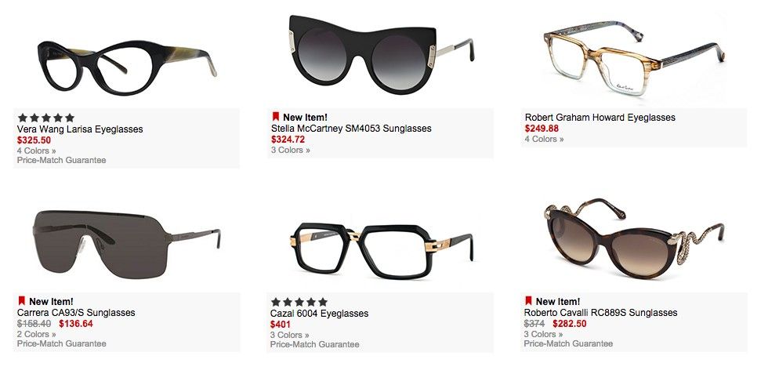Open the Robert Graham Howard eyeglasses picture
The height and width of the screenshot is (392, 768).
point(634,58)
